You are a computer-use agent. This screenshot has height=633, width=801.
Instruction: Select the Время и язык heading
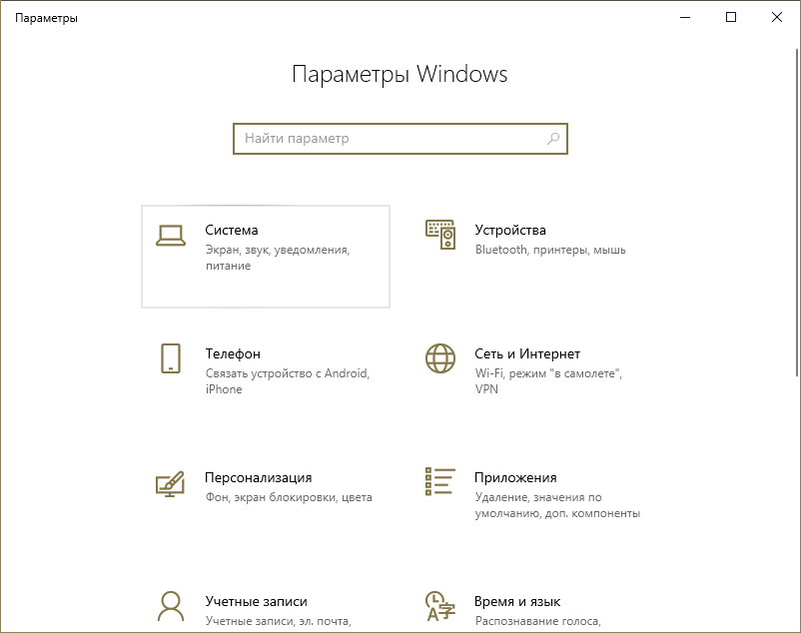tap(518, 601)
